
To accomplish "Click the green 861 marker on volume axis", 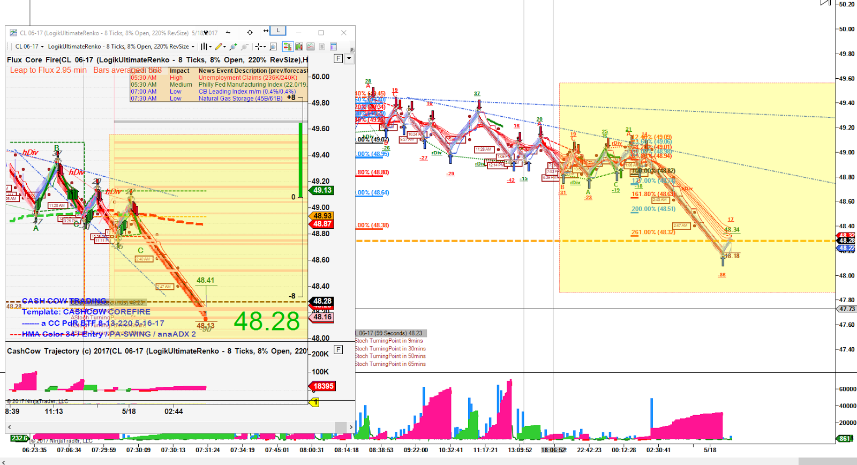I will click(844, 438).
